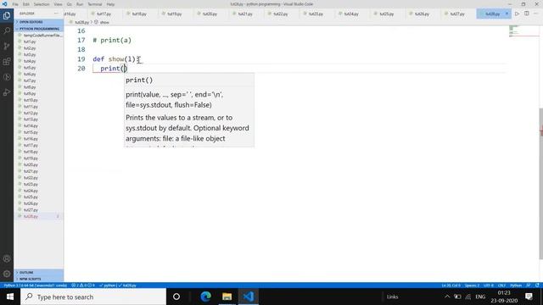The width and height of the screenshot is (543, 305).
Task: Open the editor More Actions ellipsis
Action: coord(535,14)
